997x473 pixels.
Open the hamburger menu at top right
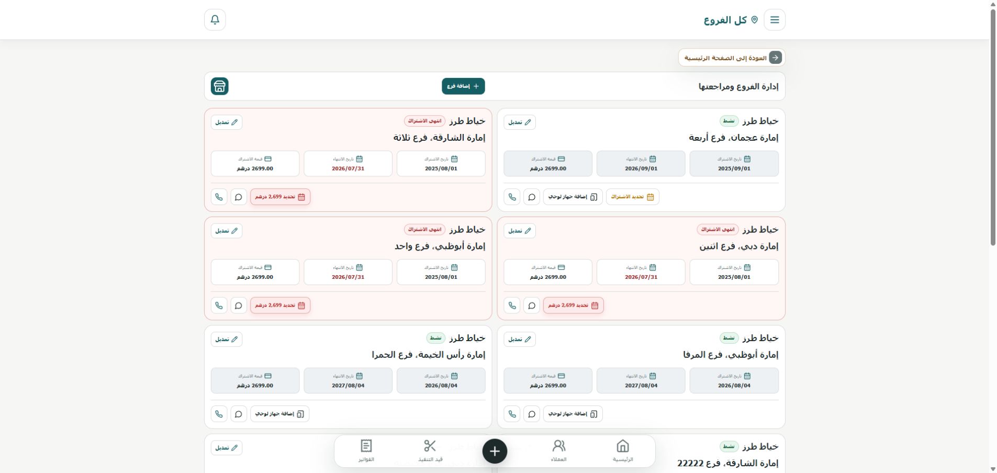click(x=775, y=20)
